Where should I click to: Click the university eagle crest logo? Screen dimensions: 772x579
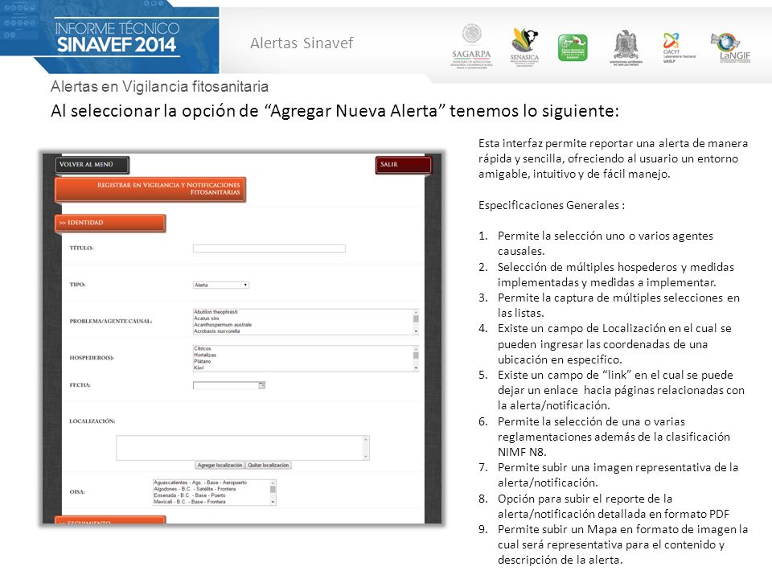point(626,47)
